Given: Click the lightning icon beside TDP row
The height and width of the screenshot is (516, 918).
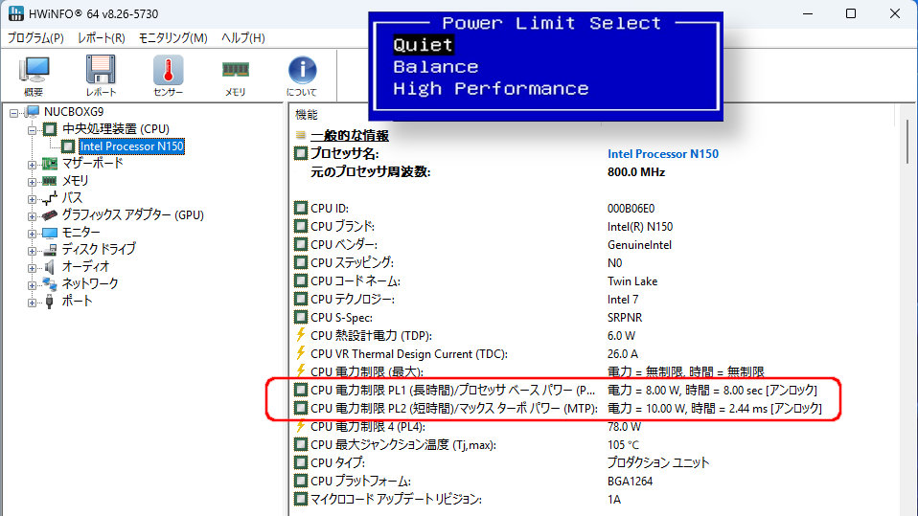Looking at the screenshot, I should coord(300,335).
